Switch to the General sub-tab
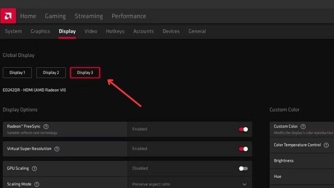Image resolution: width=334 pixels, height=188 pixels. click(x=197, y=31)
